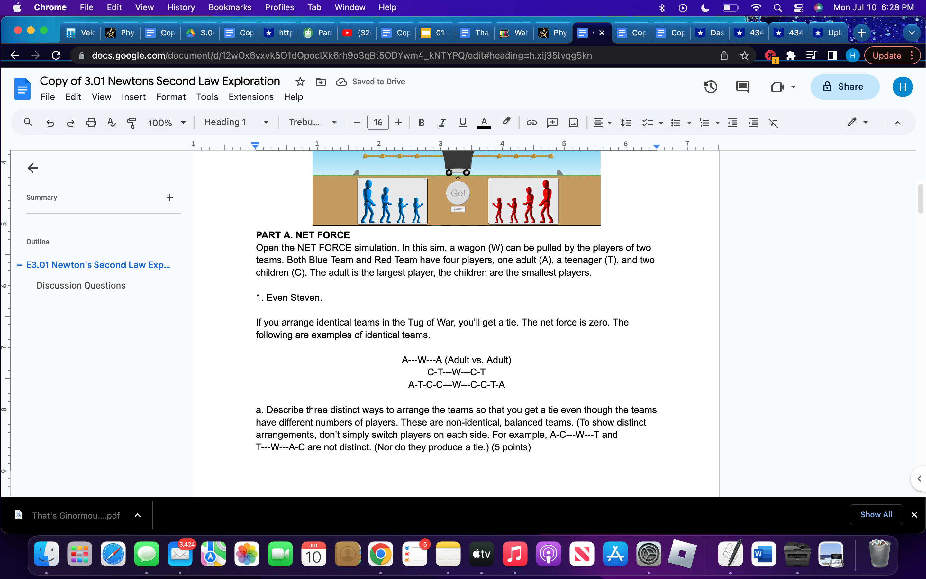Click the text color button
This screenshot has width=926, height=579.
point(484,123)
